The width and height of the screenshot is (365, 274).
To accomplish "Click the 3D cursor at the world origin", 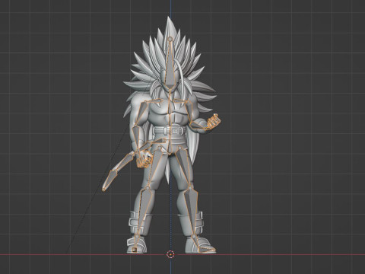I will (x=170, y=254).
